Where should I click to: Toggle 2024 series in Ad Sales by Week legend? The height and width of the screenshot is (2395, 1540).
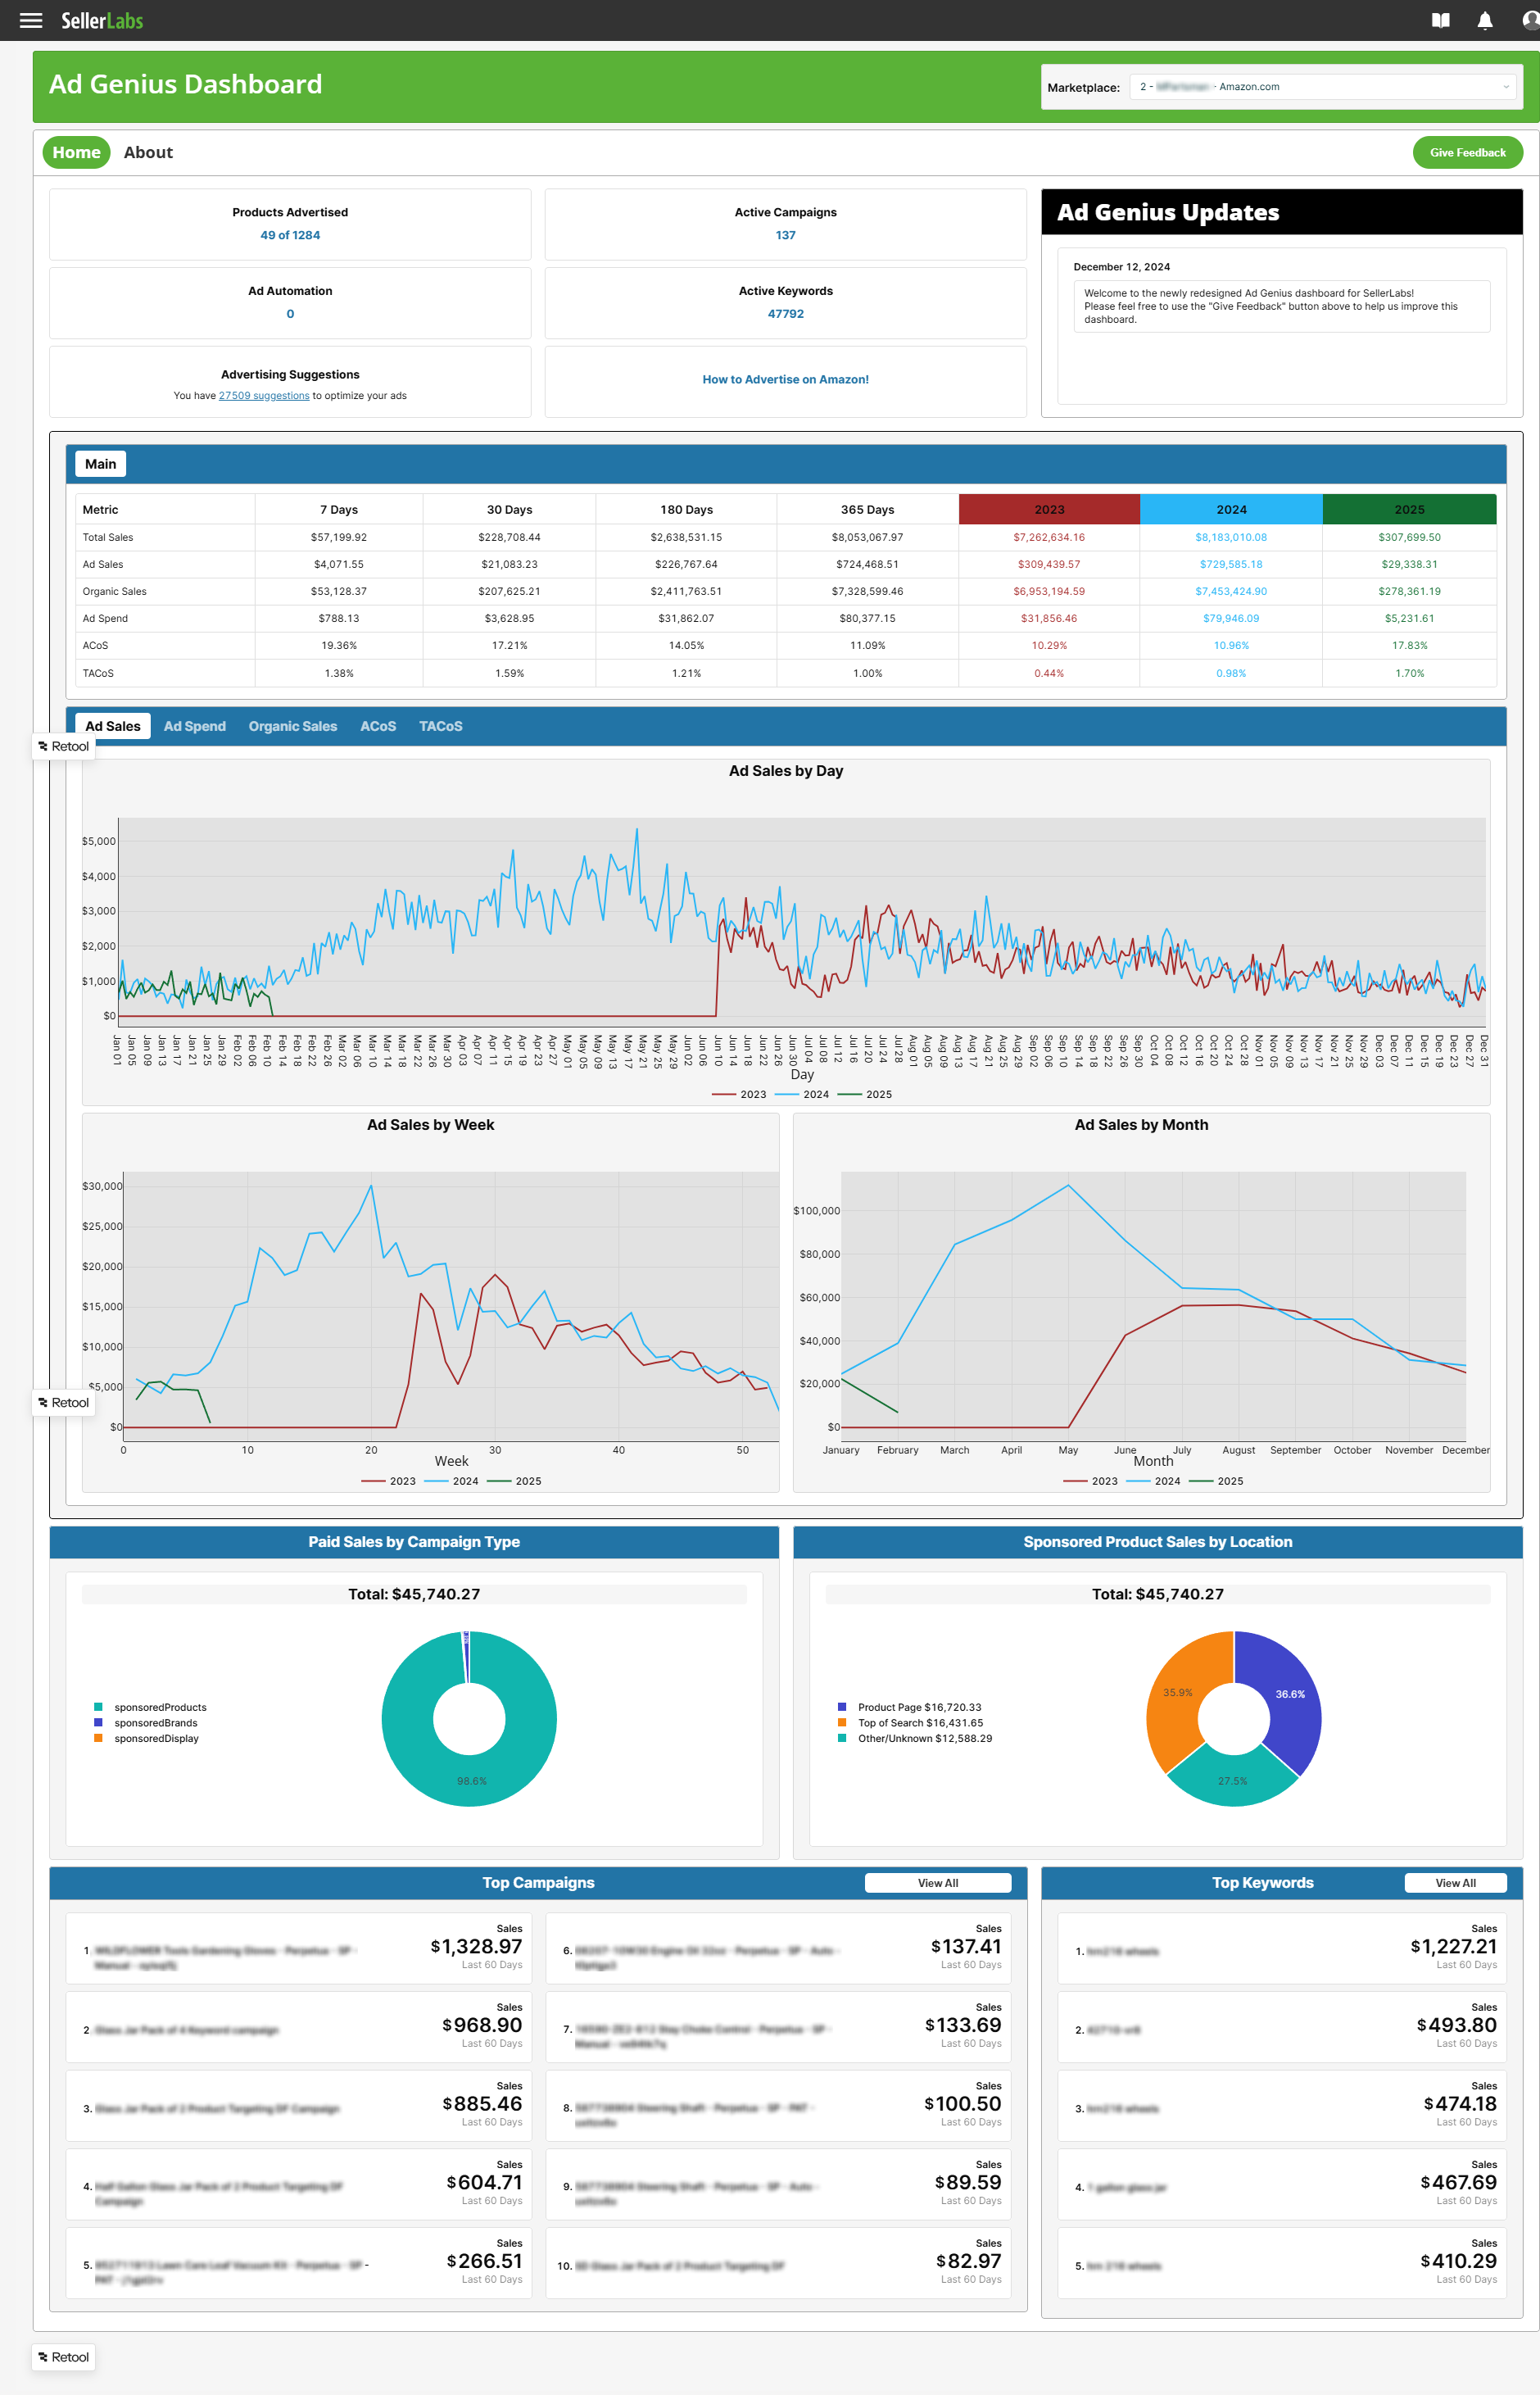pos(451,1481)
